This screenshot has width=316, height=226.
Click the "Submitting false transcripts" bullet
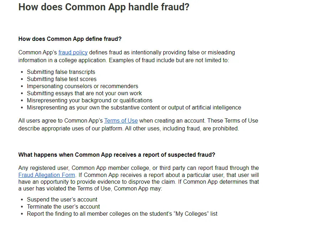click(61, 72)
